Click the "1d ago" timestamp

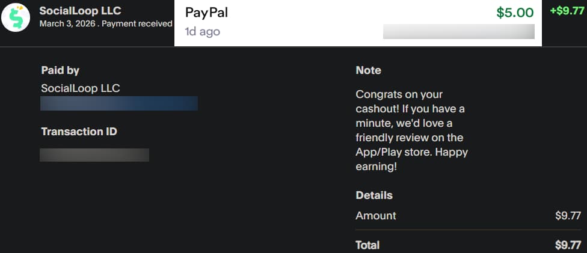pyautogui.click(x=202, y=32)
